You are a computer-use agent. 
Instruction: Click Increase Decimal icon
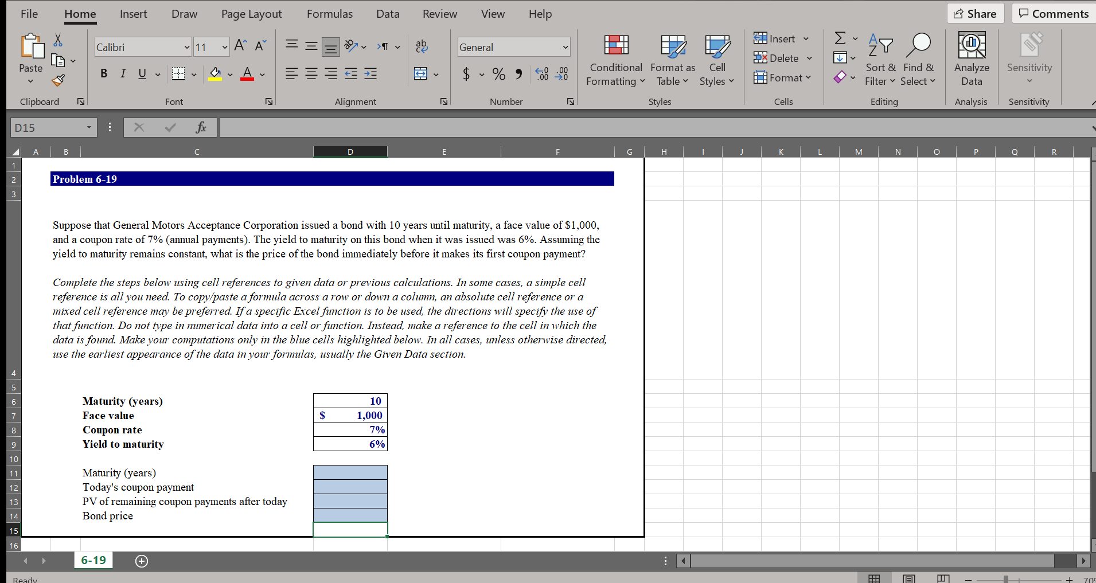pos(542,74)
